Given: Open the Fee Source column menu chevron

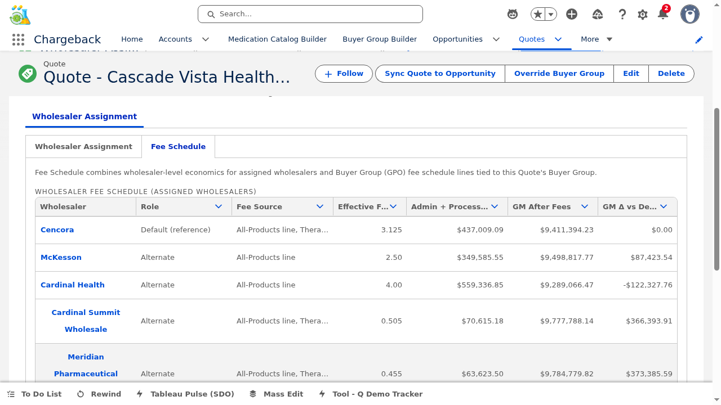Looking at the screenshot, I should 320,206.
